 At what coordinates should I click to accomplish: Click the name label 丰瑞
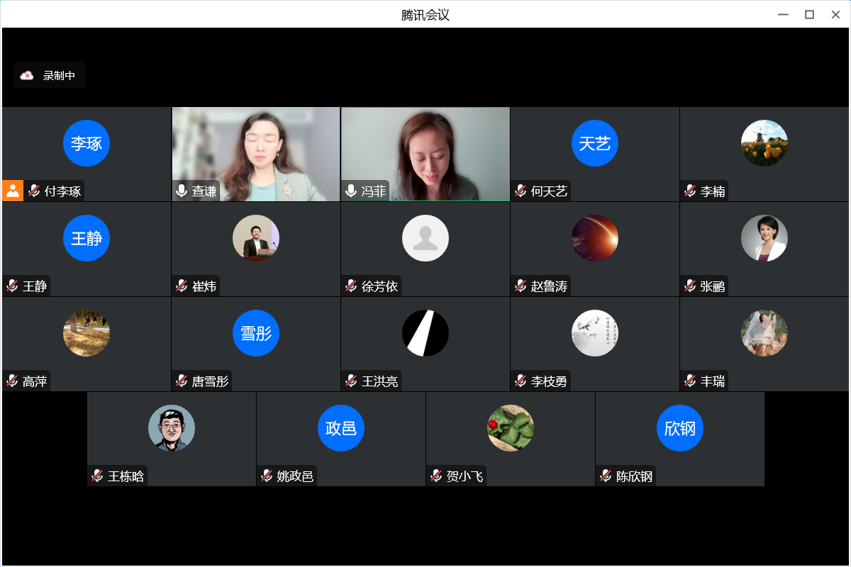coord(713,381)
